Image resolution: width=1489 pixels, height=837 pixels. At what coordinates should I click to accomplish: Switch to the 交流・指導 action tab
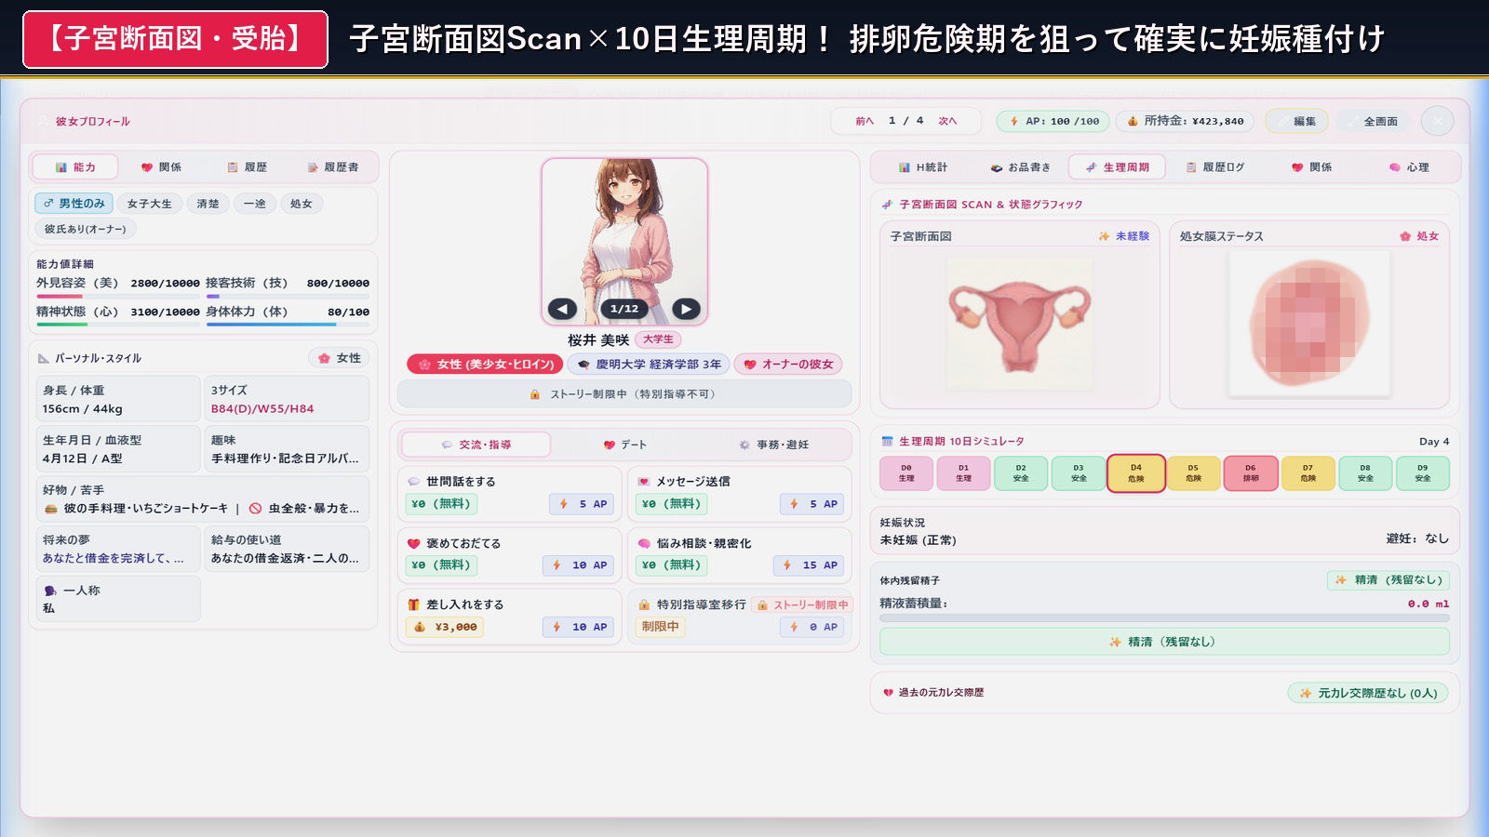(x=476, y=445)
